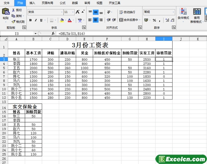Click the phonetic guide (文) icon

click(80, 20)
